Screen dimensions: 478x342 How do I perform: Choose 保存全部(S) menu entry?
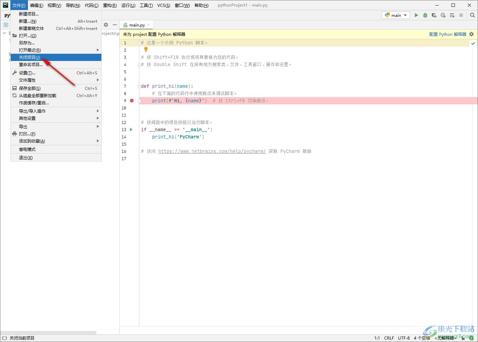[x=56, y=88]
